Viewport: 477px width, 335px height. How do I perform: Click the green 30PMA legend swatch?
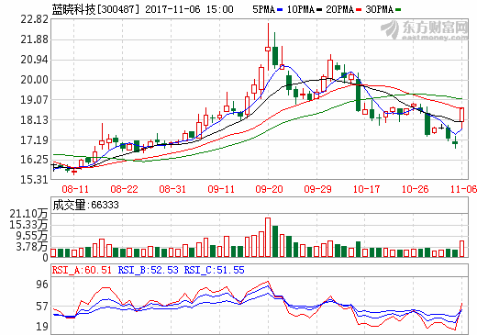coord(398,10)
